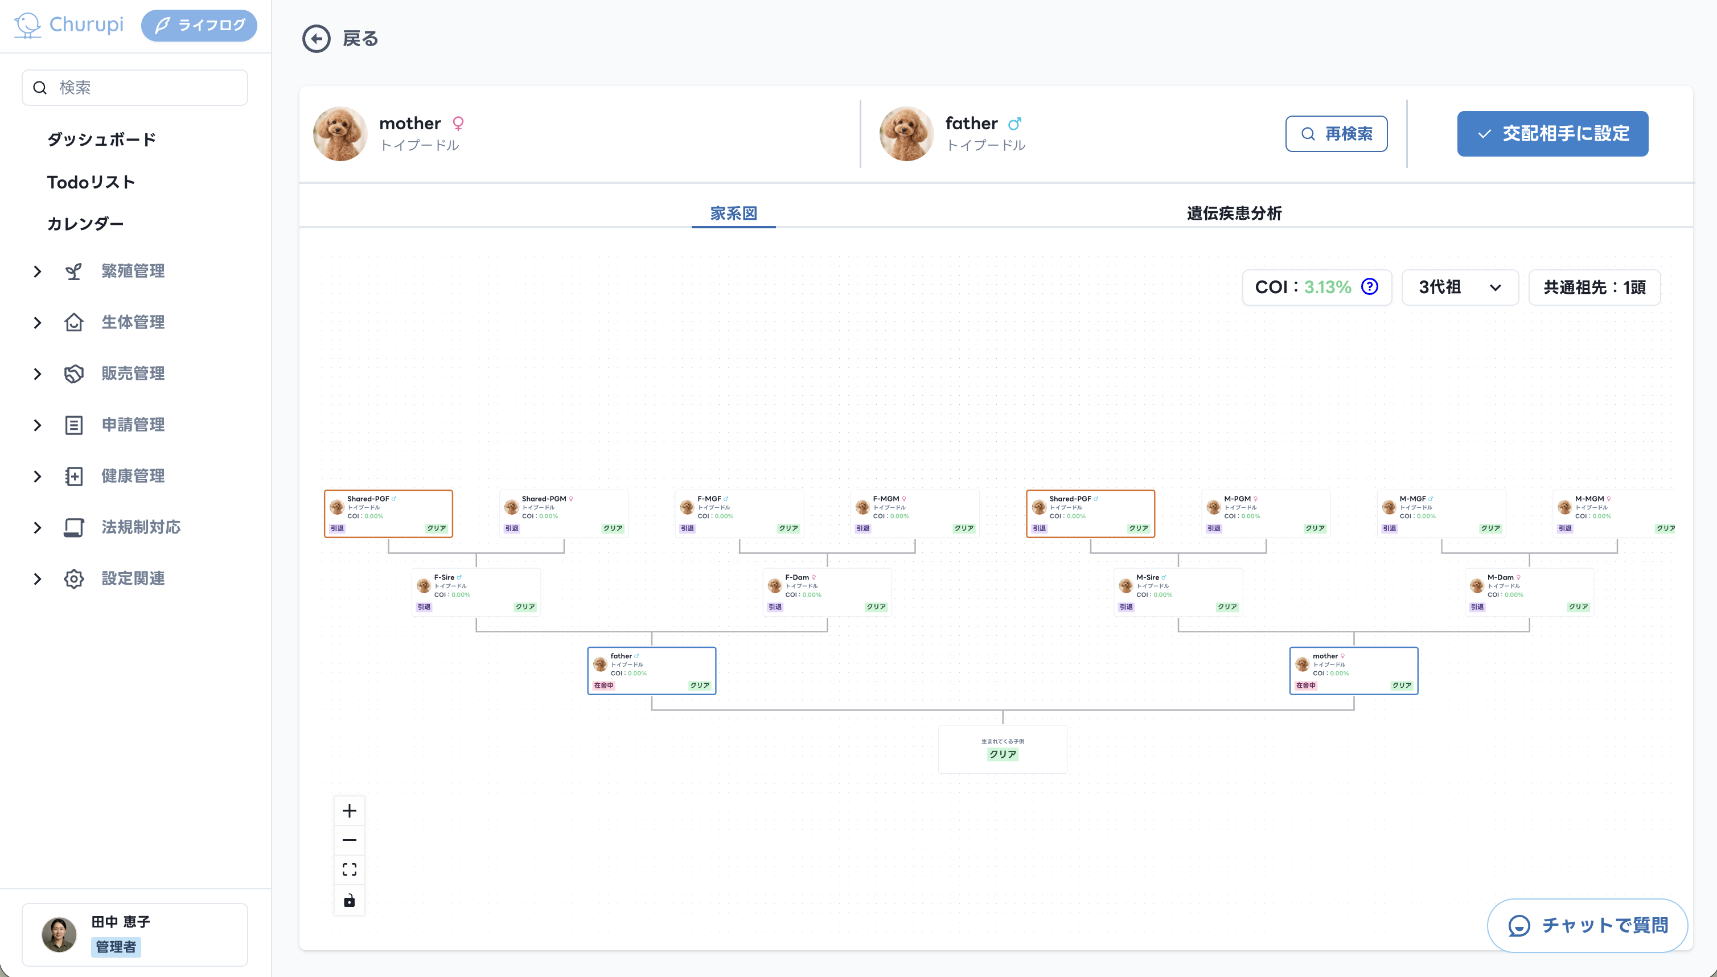Select the 生まれてくる子供 offspring card

[x=1003, y=749]
